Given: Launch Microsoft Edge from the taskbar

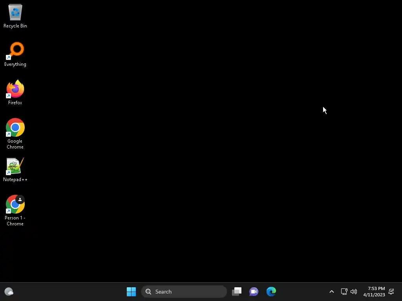Looking at the screenshot, I should [271, 292].
